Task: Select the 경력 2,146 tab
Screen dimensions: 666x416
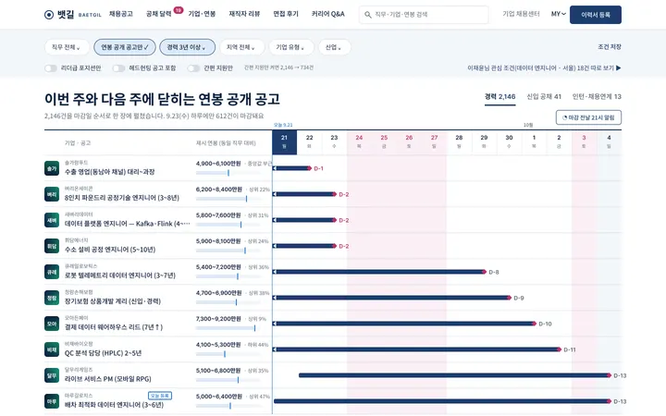Action: tap(499, 97)
